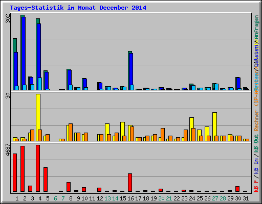
Task: Click day label 8 on x-axis
Action: [x=71, y=198]
